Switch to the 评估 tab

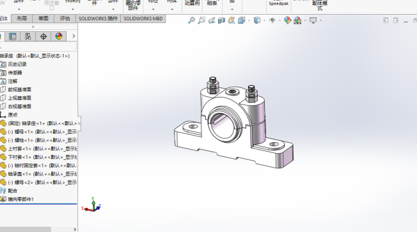pyautogui.click(x=65, y=18)
